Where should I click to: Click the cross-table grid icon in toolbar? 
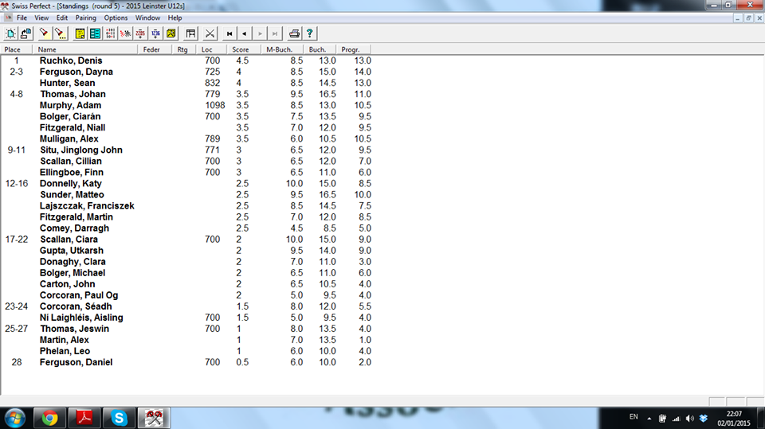click(190, 33)
